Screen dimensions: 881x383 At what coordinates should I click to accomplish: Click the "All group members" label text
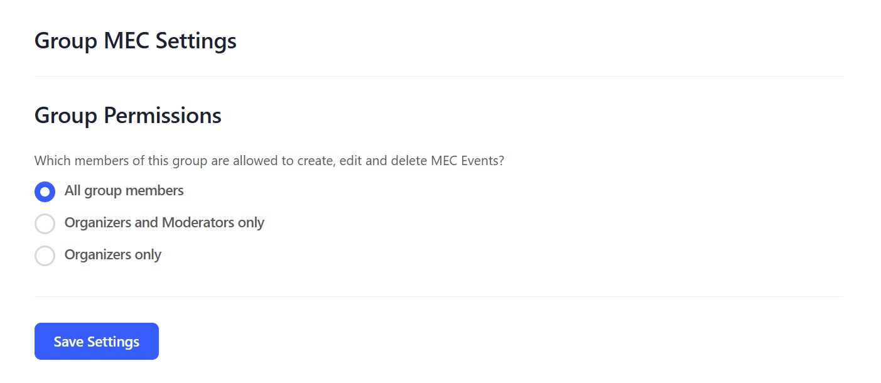tap(124, 191)
